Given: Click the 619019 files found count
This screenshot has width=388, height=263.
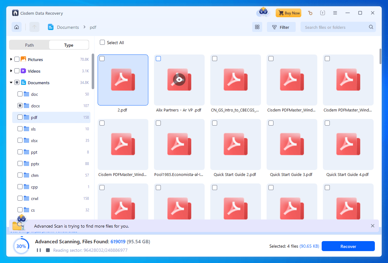Looking at the screenshot, I should click(x=118, y=242).
